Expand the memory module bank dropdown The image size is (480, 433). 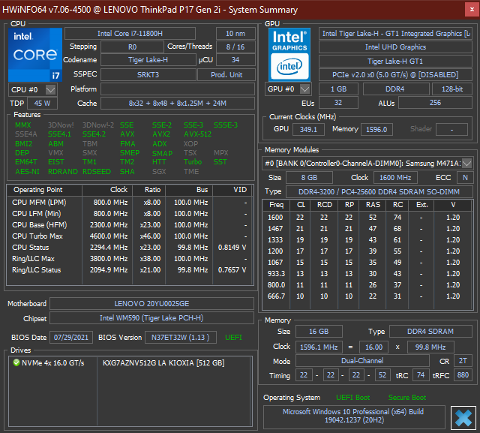coord(466,163)
